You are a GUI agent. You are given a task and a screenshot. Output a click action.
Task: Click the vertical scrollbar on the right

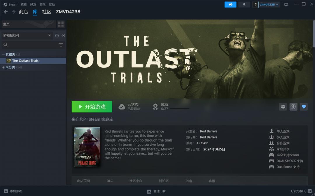point(314,34)
